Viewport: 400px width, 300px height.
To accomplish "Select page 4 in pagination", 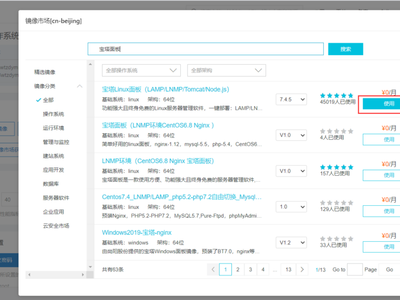I will (263, 269).
